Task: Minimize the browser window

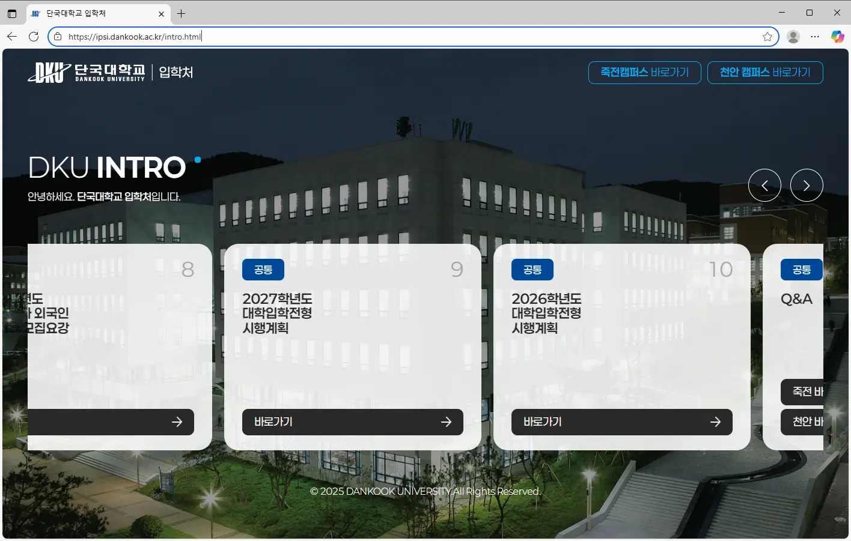Action: [782, 13]
